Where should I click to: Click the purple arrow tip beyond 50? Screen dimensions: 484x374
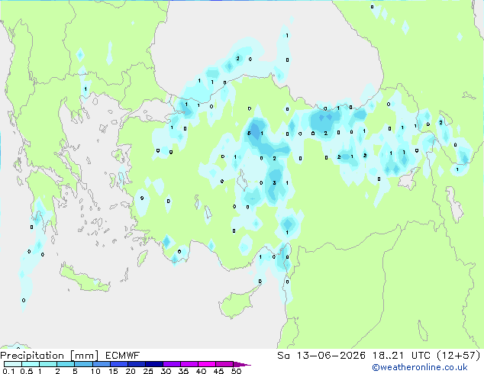click(x=242, y=364)
